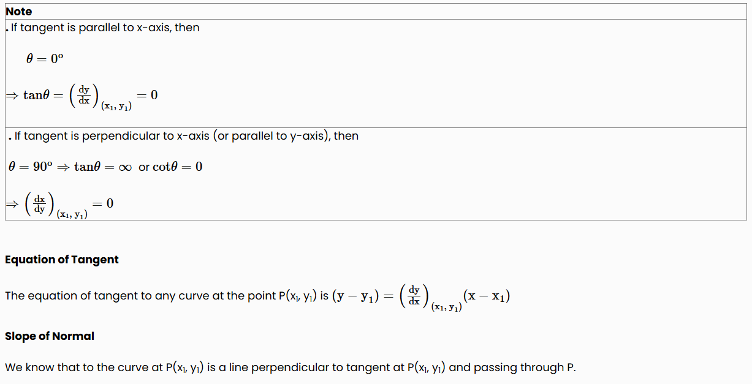Click the θ = 90° equation
The width and height of the screenshot is (752, 384).
[x=31, y=167]
